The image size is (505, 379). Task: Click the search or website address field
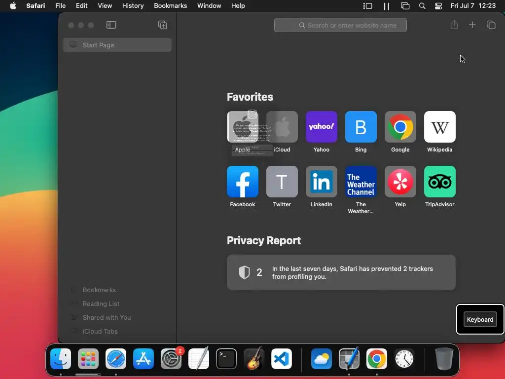pyautogui.click(x=340, y=25)
